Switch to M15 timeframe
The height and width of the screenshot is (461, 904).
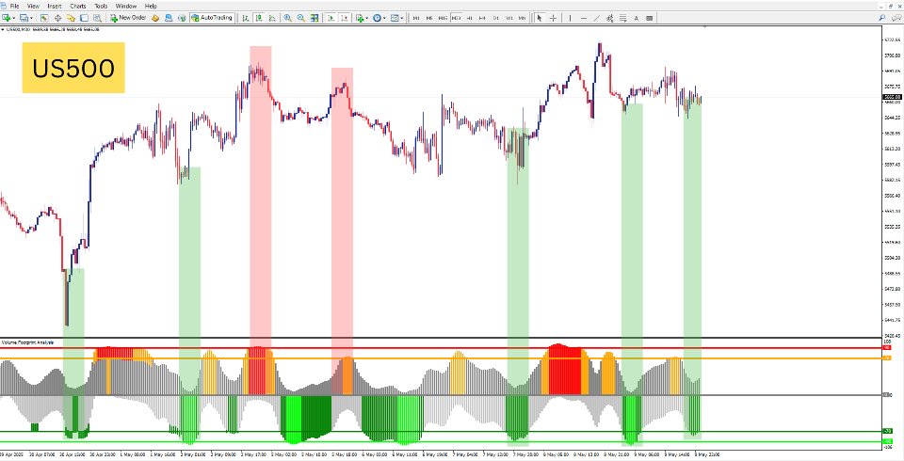443,18
